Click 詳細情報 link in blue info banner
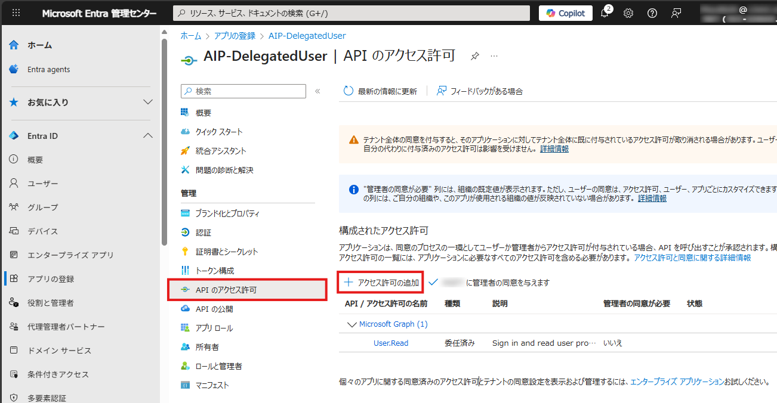777x403 pixels. point(652,199)
